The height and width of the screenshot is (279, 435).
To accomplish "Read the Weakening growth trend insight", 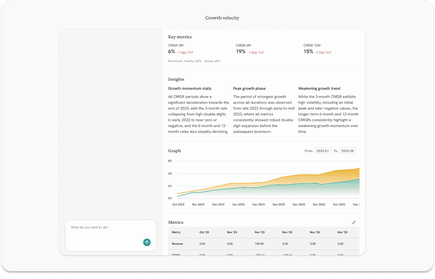I will 319,88.
